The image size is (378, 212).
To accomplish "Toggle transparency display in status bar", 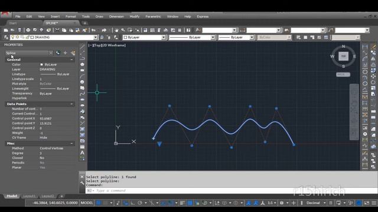I will pos(190,203).
